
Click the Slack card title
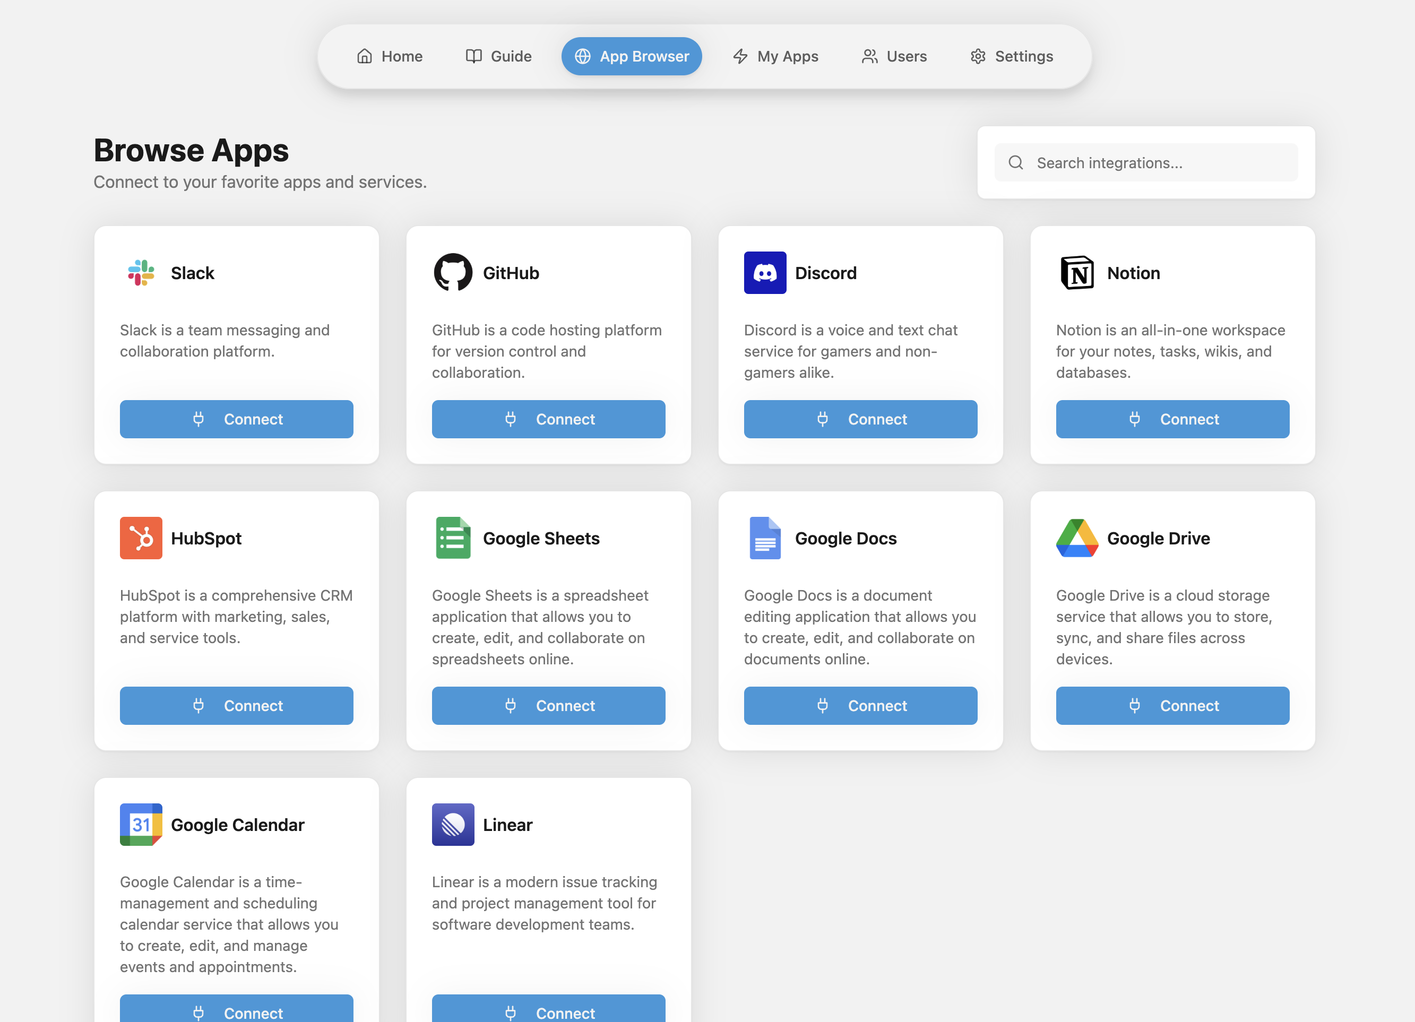coord(192,273)
